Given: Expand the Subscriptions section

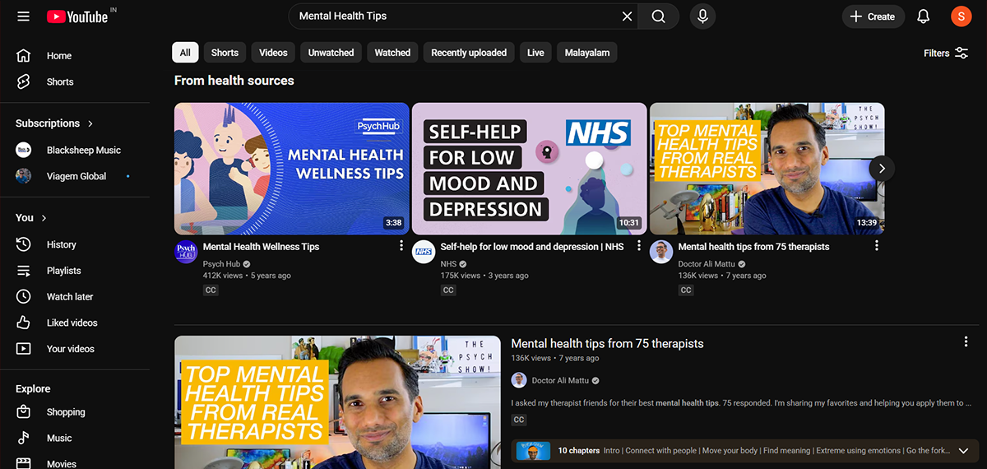Looking at the screenshot, I should [x=54, y=123].
